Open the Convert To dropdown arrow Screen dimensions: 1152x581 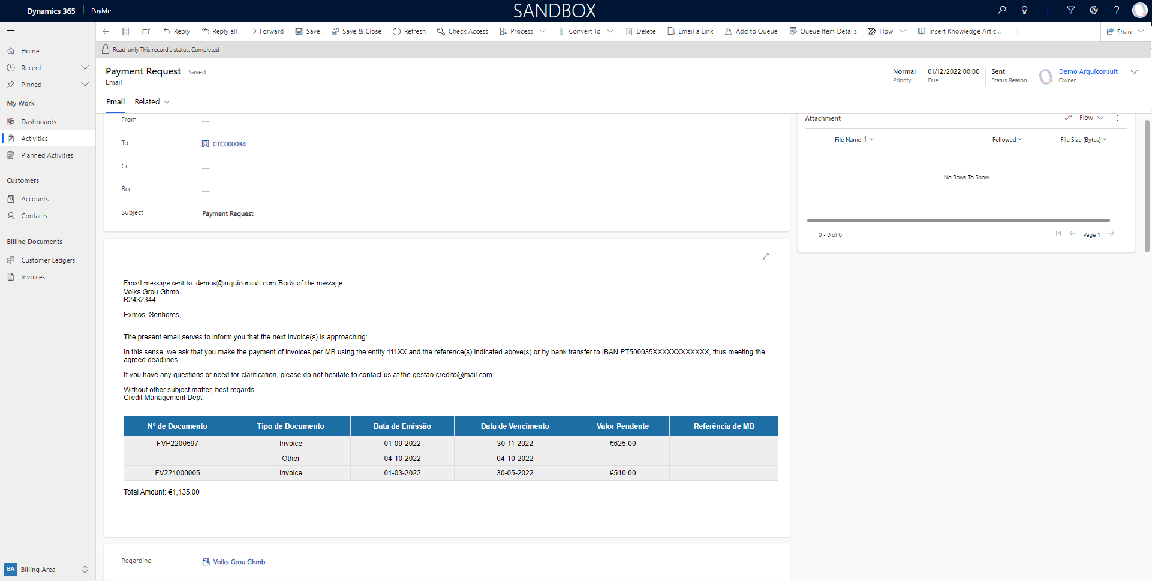coord(610,31)
